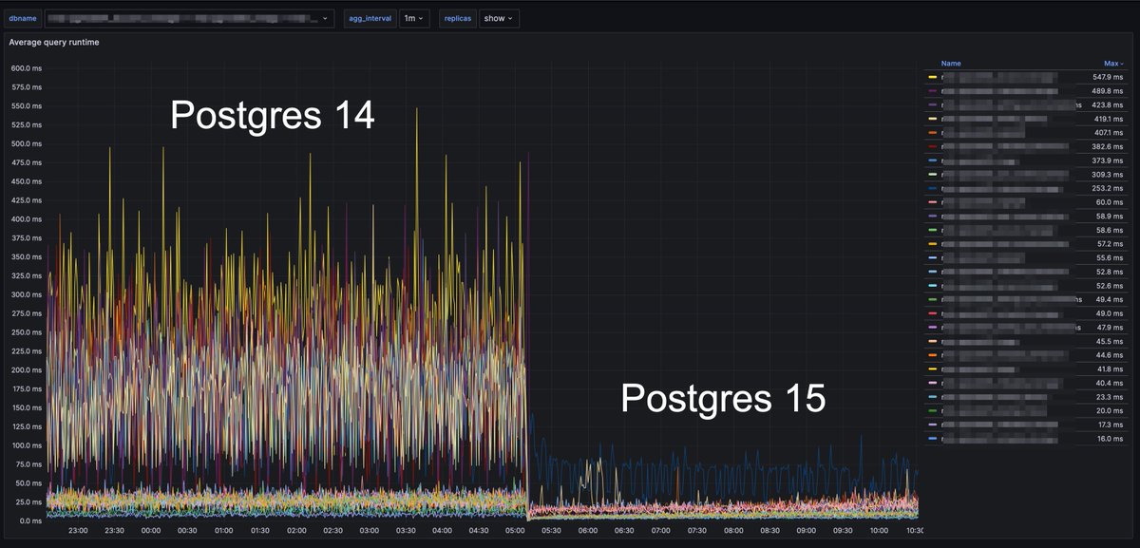Click the color swatch of the 407.1 ms series
The image size is (1140, 548).
pyautogui.click(x=933, y=133)
